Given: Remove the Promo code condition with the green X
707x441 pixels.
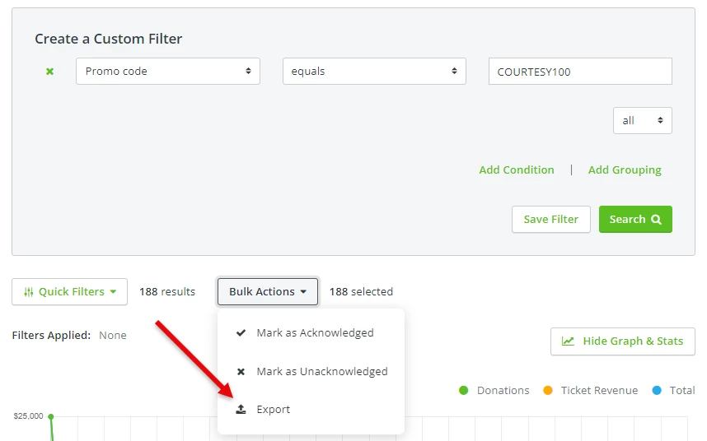Looking at the screenshot, I should [50, 71].
